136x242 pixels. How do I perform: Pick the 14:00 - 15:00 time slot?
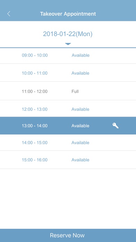pos(68,143)
